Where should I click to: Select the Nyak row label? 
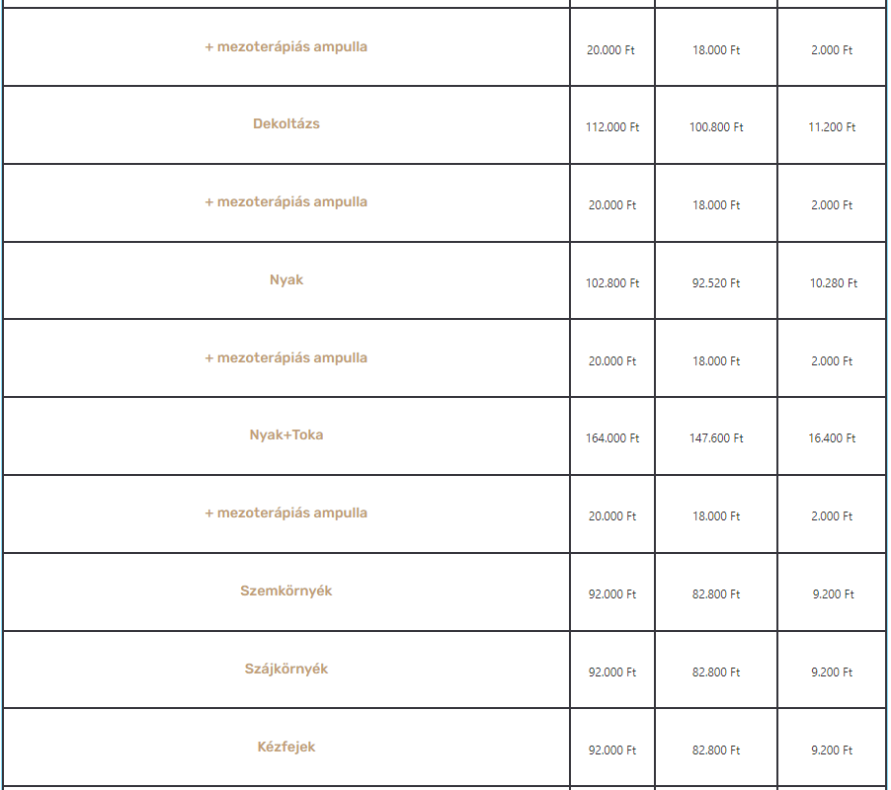[x=286, y=280]
